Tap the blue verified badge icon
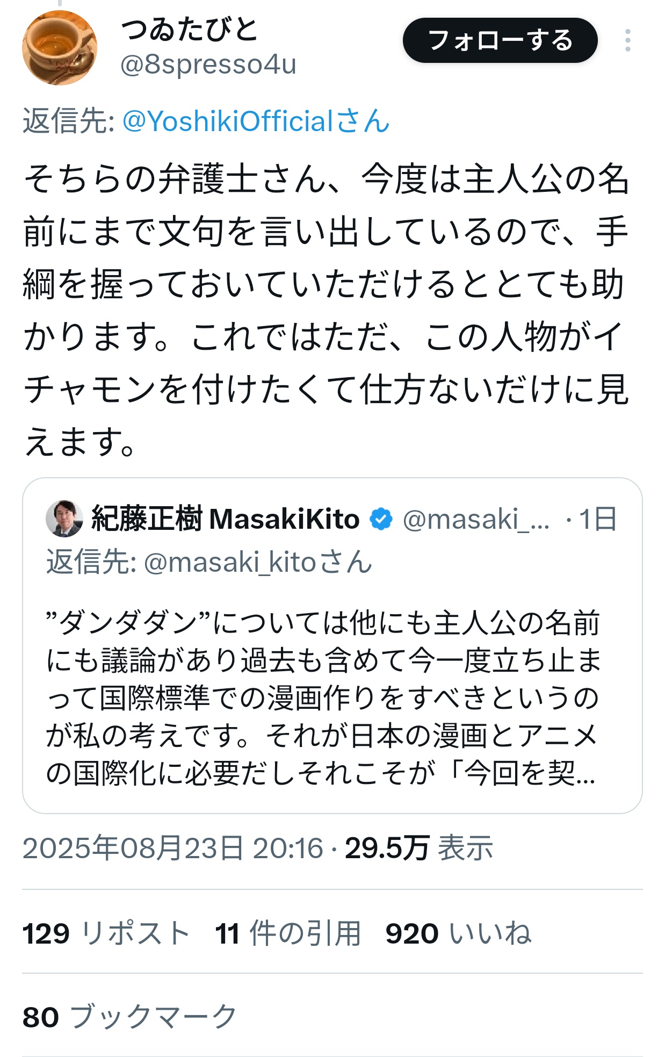This screenshot has height=1057, width=665. click(x=381, y=519)
